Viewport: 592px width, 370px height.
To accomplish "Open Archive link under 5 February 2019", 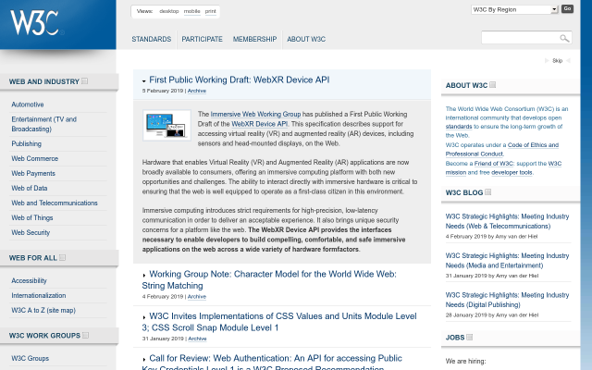I will pos(197,91).
